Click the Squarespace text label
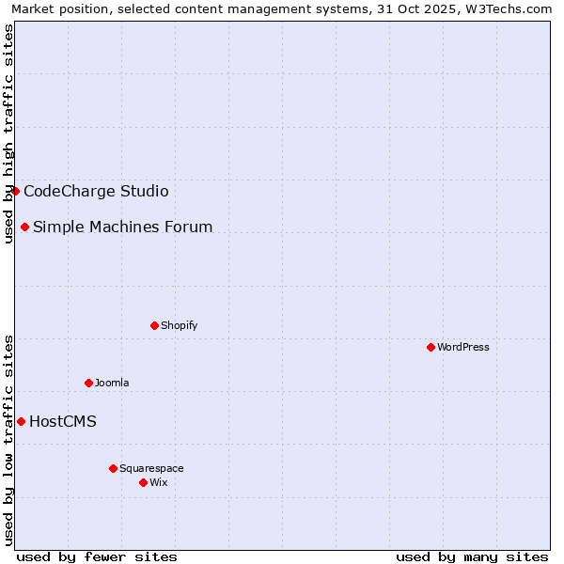This screenshot has height=564, width=564. (x=151, y=468)
